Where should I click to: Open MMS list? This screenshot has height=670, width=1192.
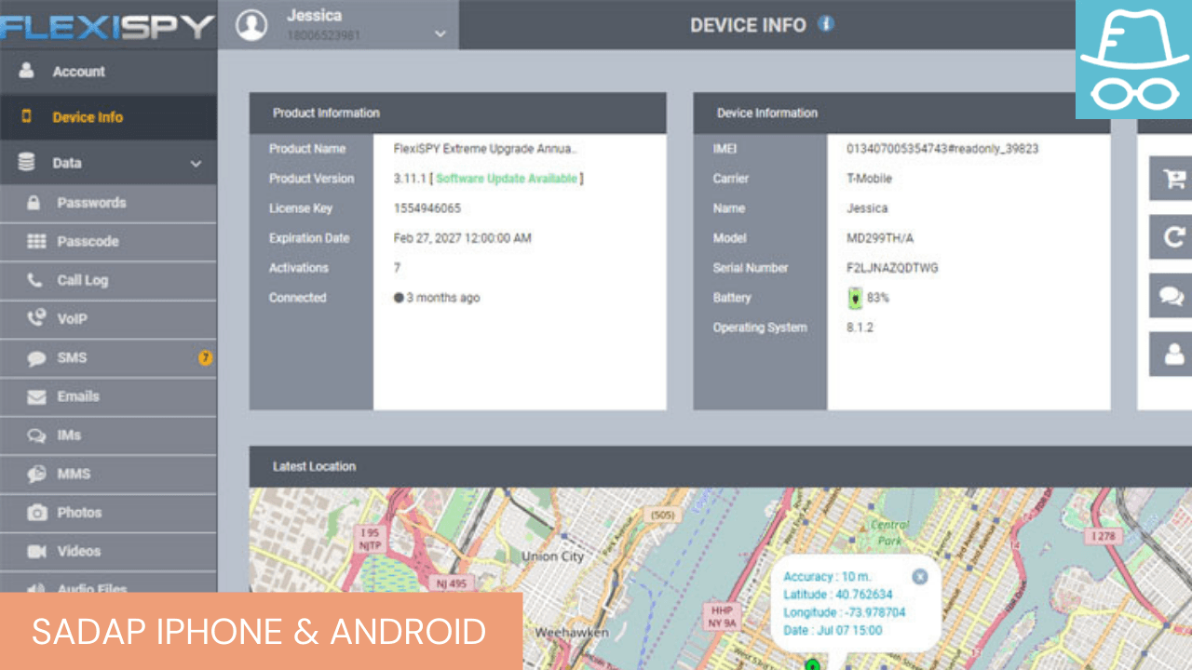[108, 474]
